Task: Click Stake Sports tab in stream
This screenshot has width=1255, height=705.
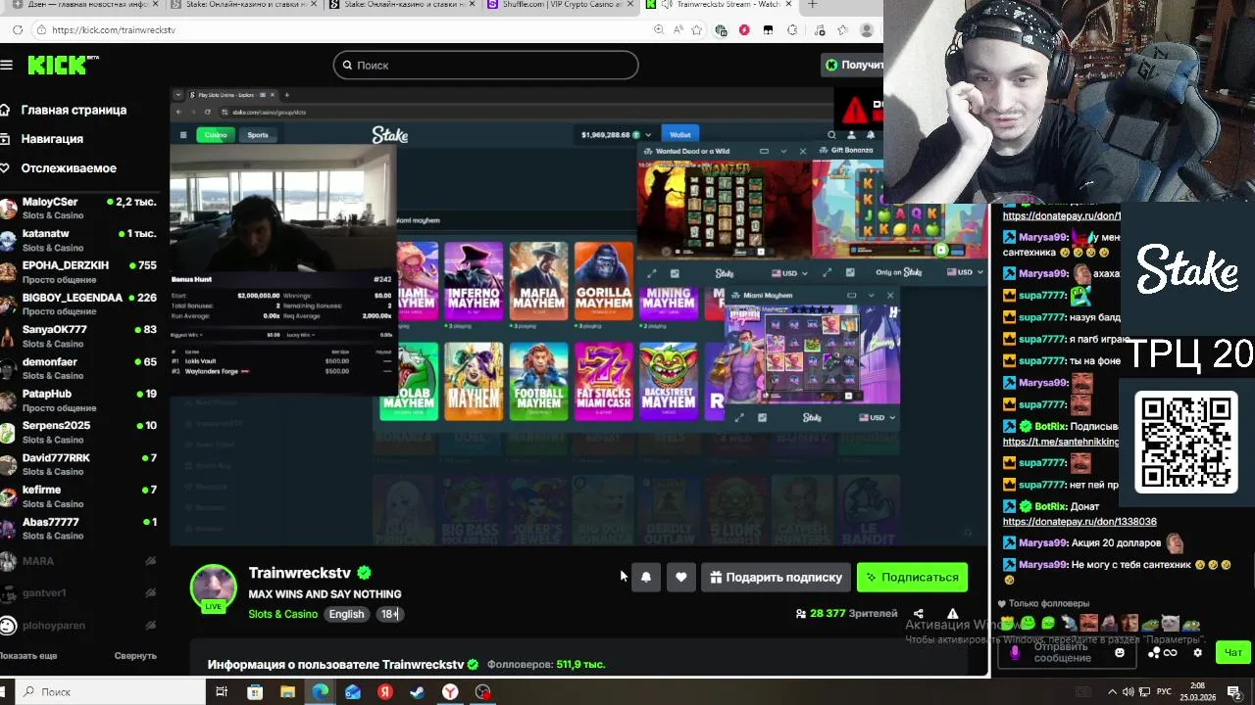Action: (258, 135)
